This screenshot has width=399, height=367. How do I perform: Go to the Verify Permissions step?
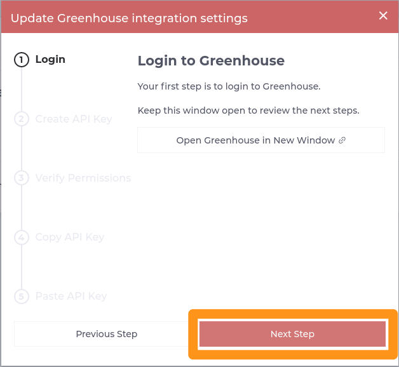[83, 178]
